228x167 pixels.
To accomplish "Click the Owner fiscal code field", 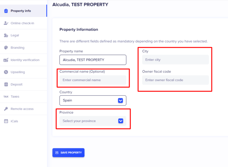I will 175,80.
